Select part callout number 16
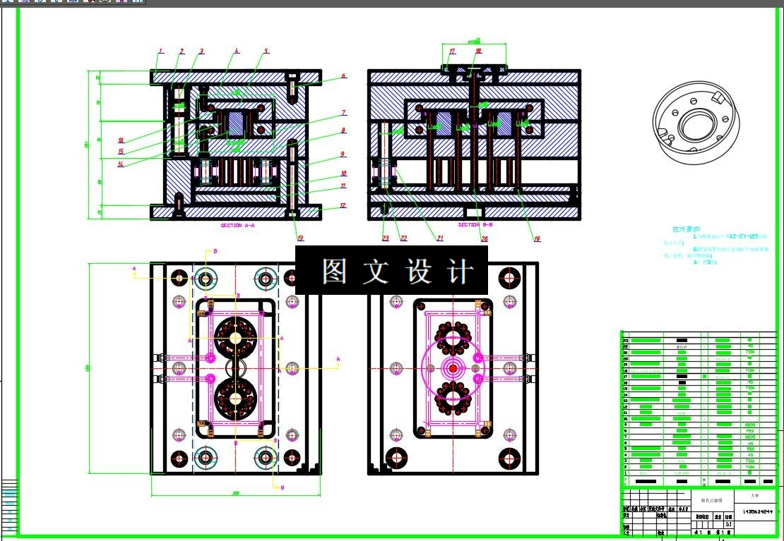Viewport: 784px width, 541px height. tap(121, 140)
